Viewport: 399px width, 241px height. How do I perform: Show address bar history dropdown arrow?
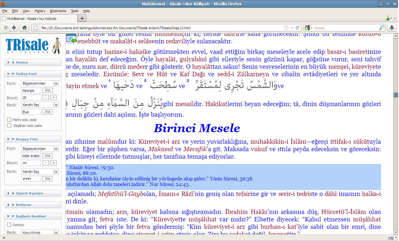(292, 28)
